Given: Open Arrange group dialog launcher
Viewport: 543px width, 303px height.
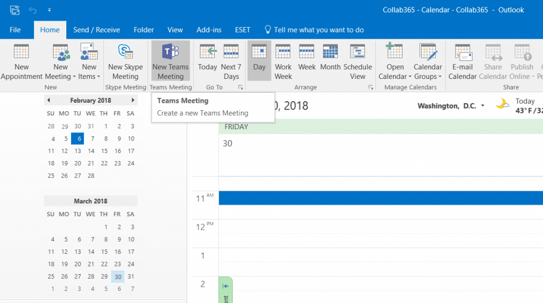Looking at the screenshot, I should point(371,87).
